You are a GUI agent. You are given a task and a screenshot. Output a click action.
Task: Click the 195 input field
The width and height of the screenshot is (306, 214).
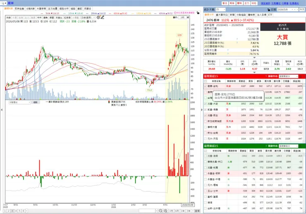coord(182,17)
